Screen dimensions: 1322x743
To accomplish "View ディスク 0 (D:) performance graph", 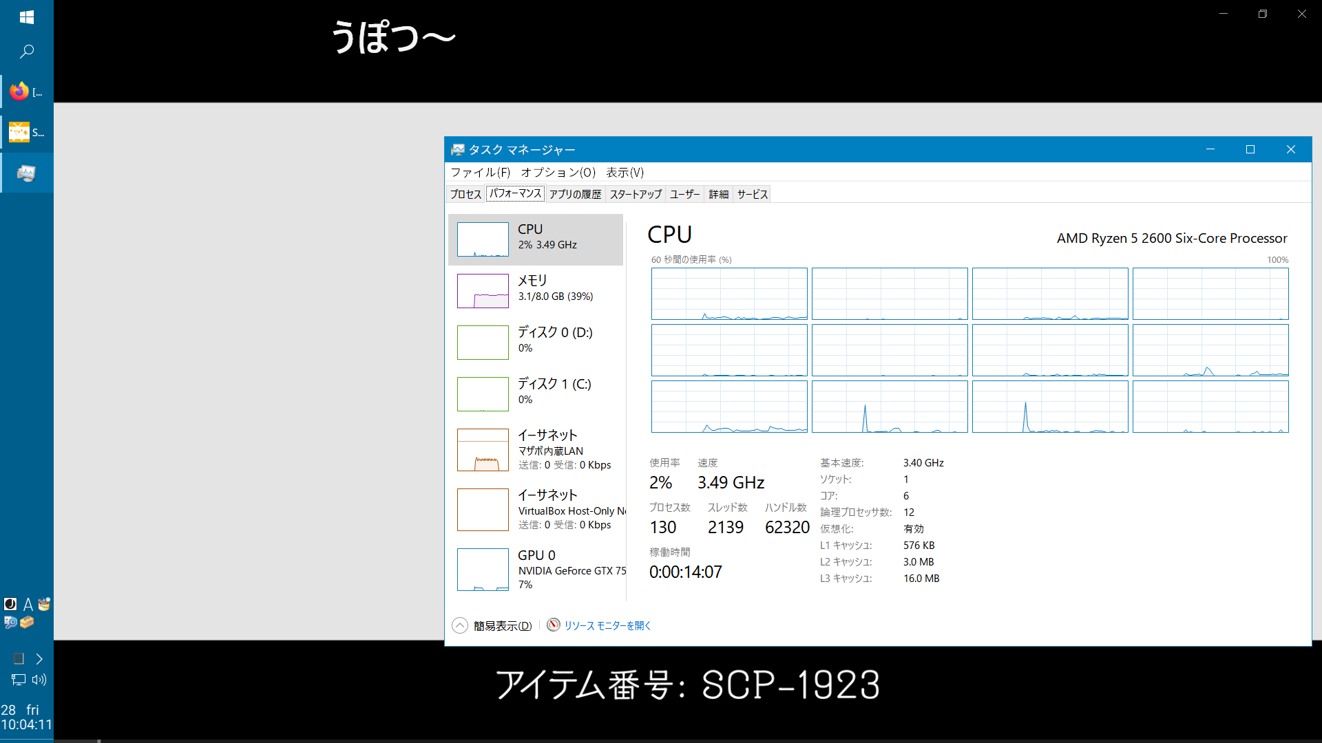I will coord(537,341).
